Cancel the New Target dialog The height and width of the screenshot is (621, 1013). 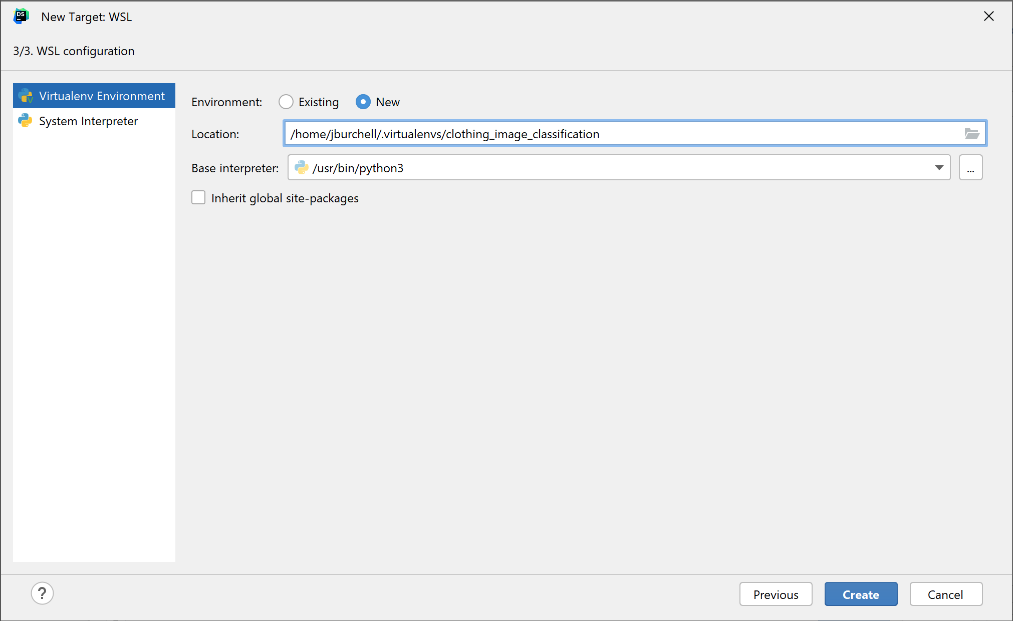pos(945,594)
